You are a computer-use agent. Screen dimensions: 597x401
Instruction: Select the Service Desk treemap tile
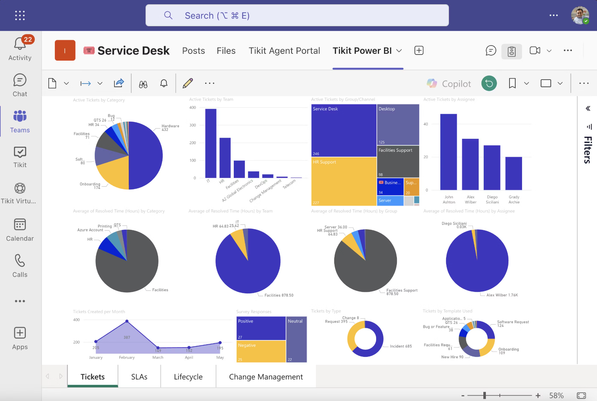point(344,131)
